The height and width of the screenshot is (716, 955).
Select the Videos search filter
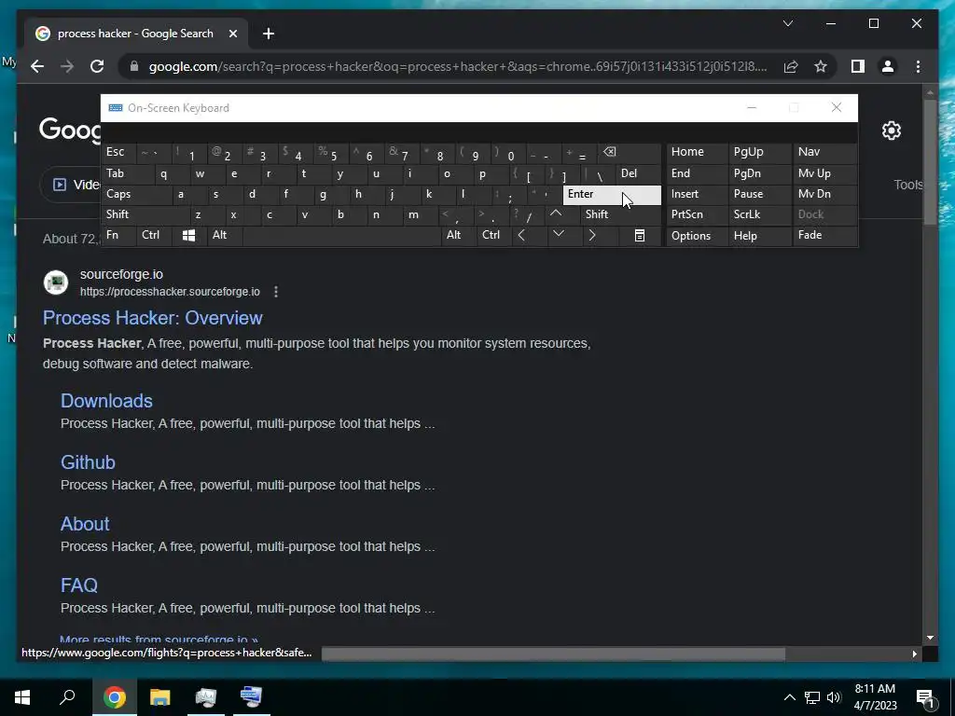71,185
